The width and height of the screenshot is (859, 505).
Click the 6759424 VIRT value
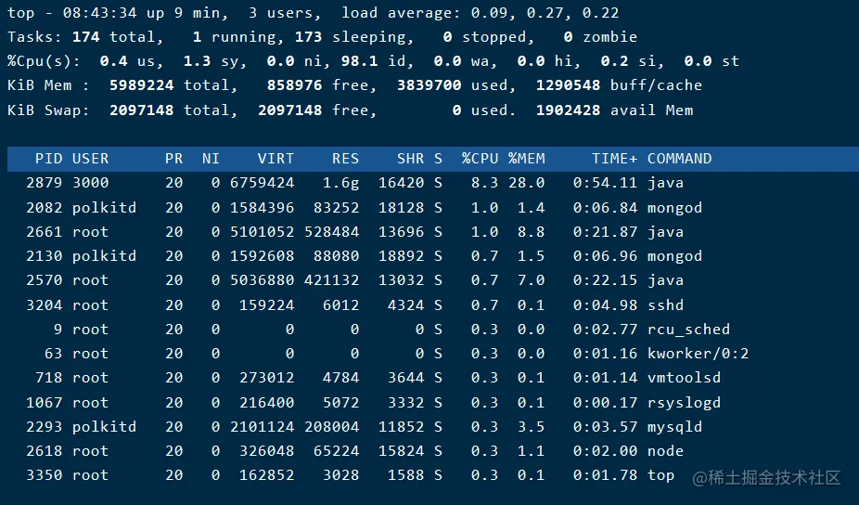262,183
